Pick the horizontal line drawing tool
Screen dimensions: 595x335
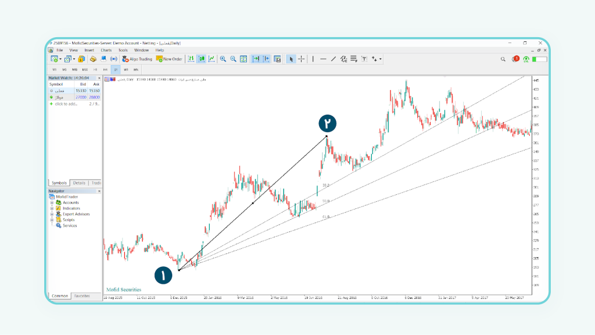pos(323,59)
